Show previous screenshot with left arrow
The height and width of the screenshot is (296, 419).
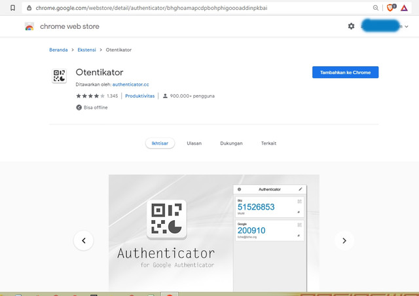[x=84, y=240]
